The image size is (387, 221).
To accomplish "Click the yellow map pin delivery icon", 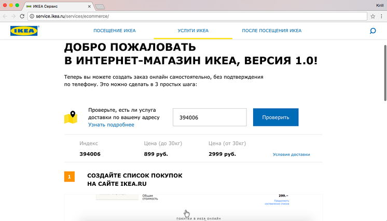I will point(70,117).
